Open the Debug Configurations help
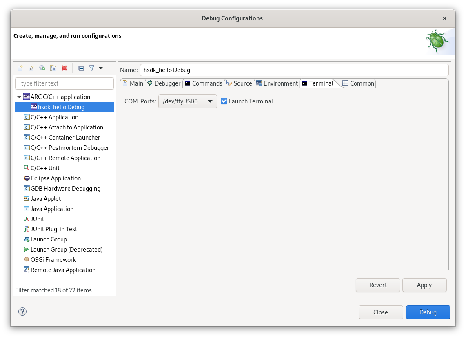This screenshot has width=466, height=338. tap(22, 312)
